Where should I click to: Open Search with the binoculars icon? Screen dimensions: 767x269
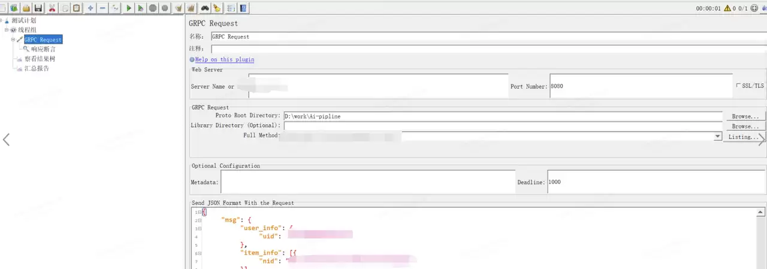click(x=205, y=8)
